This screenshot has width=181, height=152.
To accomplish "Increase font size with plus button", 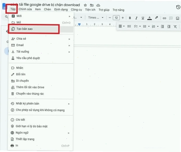I will (123, 18).
